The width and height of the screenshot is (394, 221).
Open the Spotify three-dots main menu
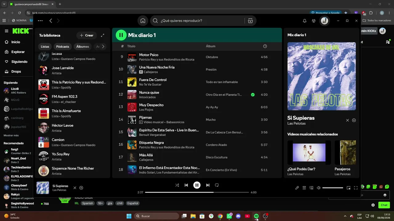point(40,21)
